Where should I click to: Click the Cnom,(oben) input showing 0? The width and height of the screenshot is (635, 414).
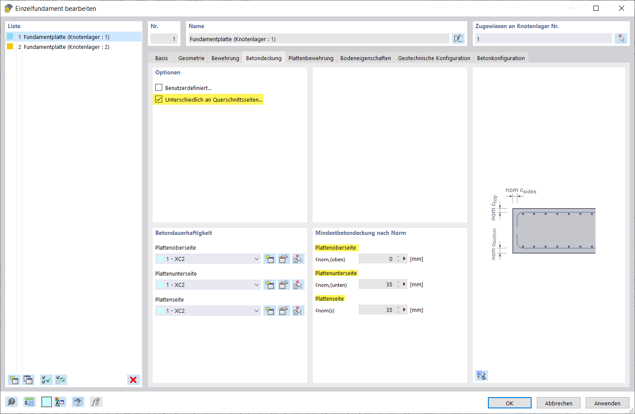[377, 259]
